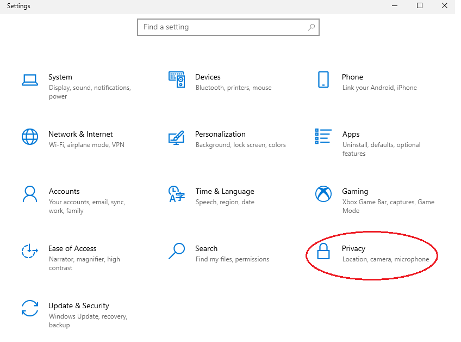Open System settings by its title
Image resolution: width=461 pixels, height=342 pixels.
tap(60, 77)
